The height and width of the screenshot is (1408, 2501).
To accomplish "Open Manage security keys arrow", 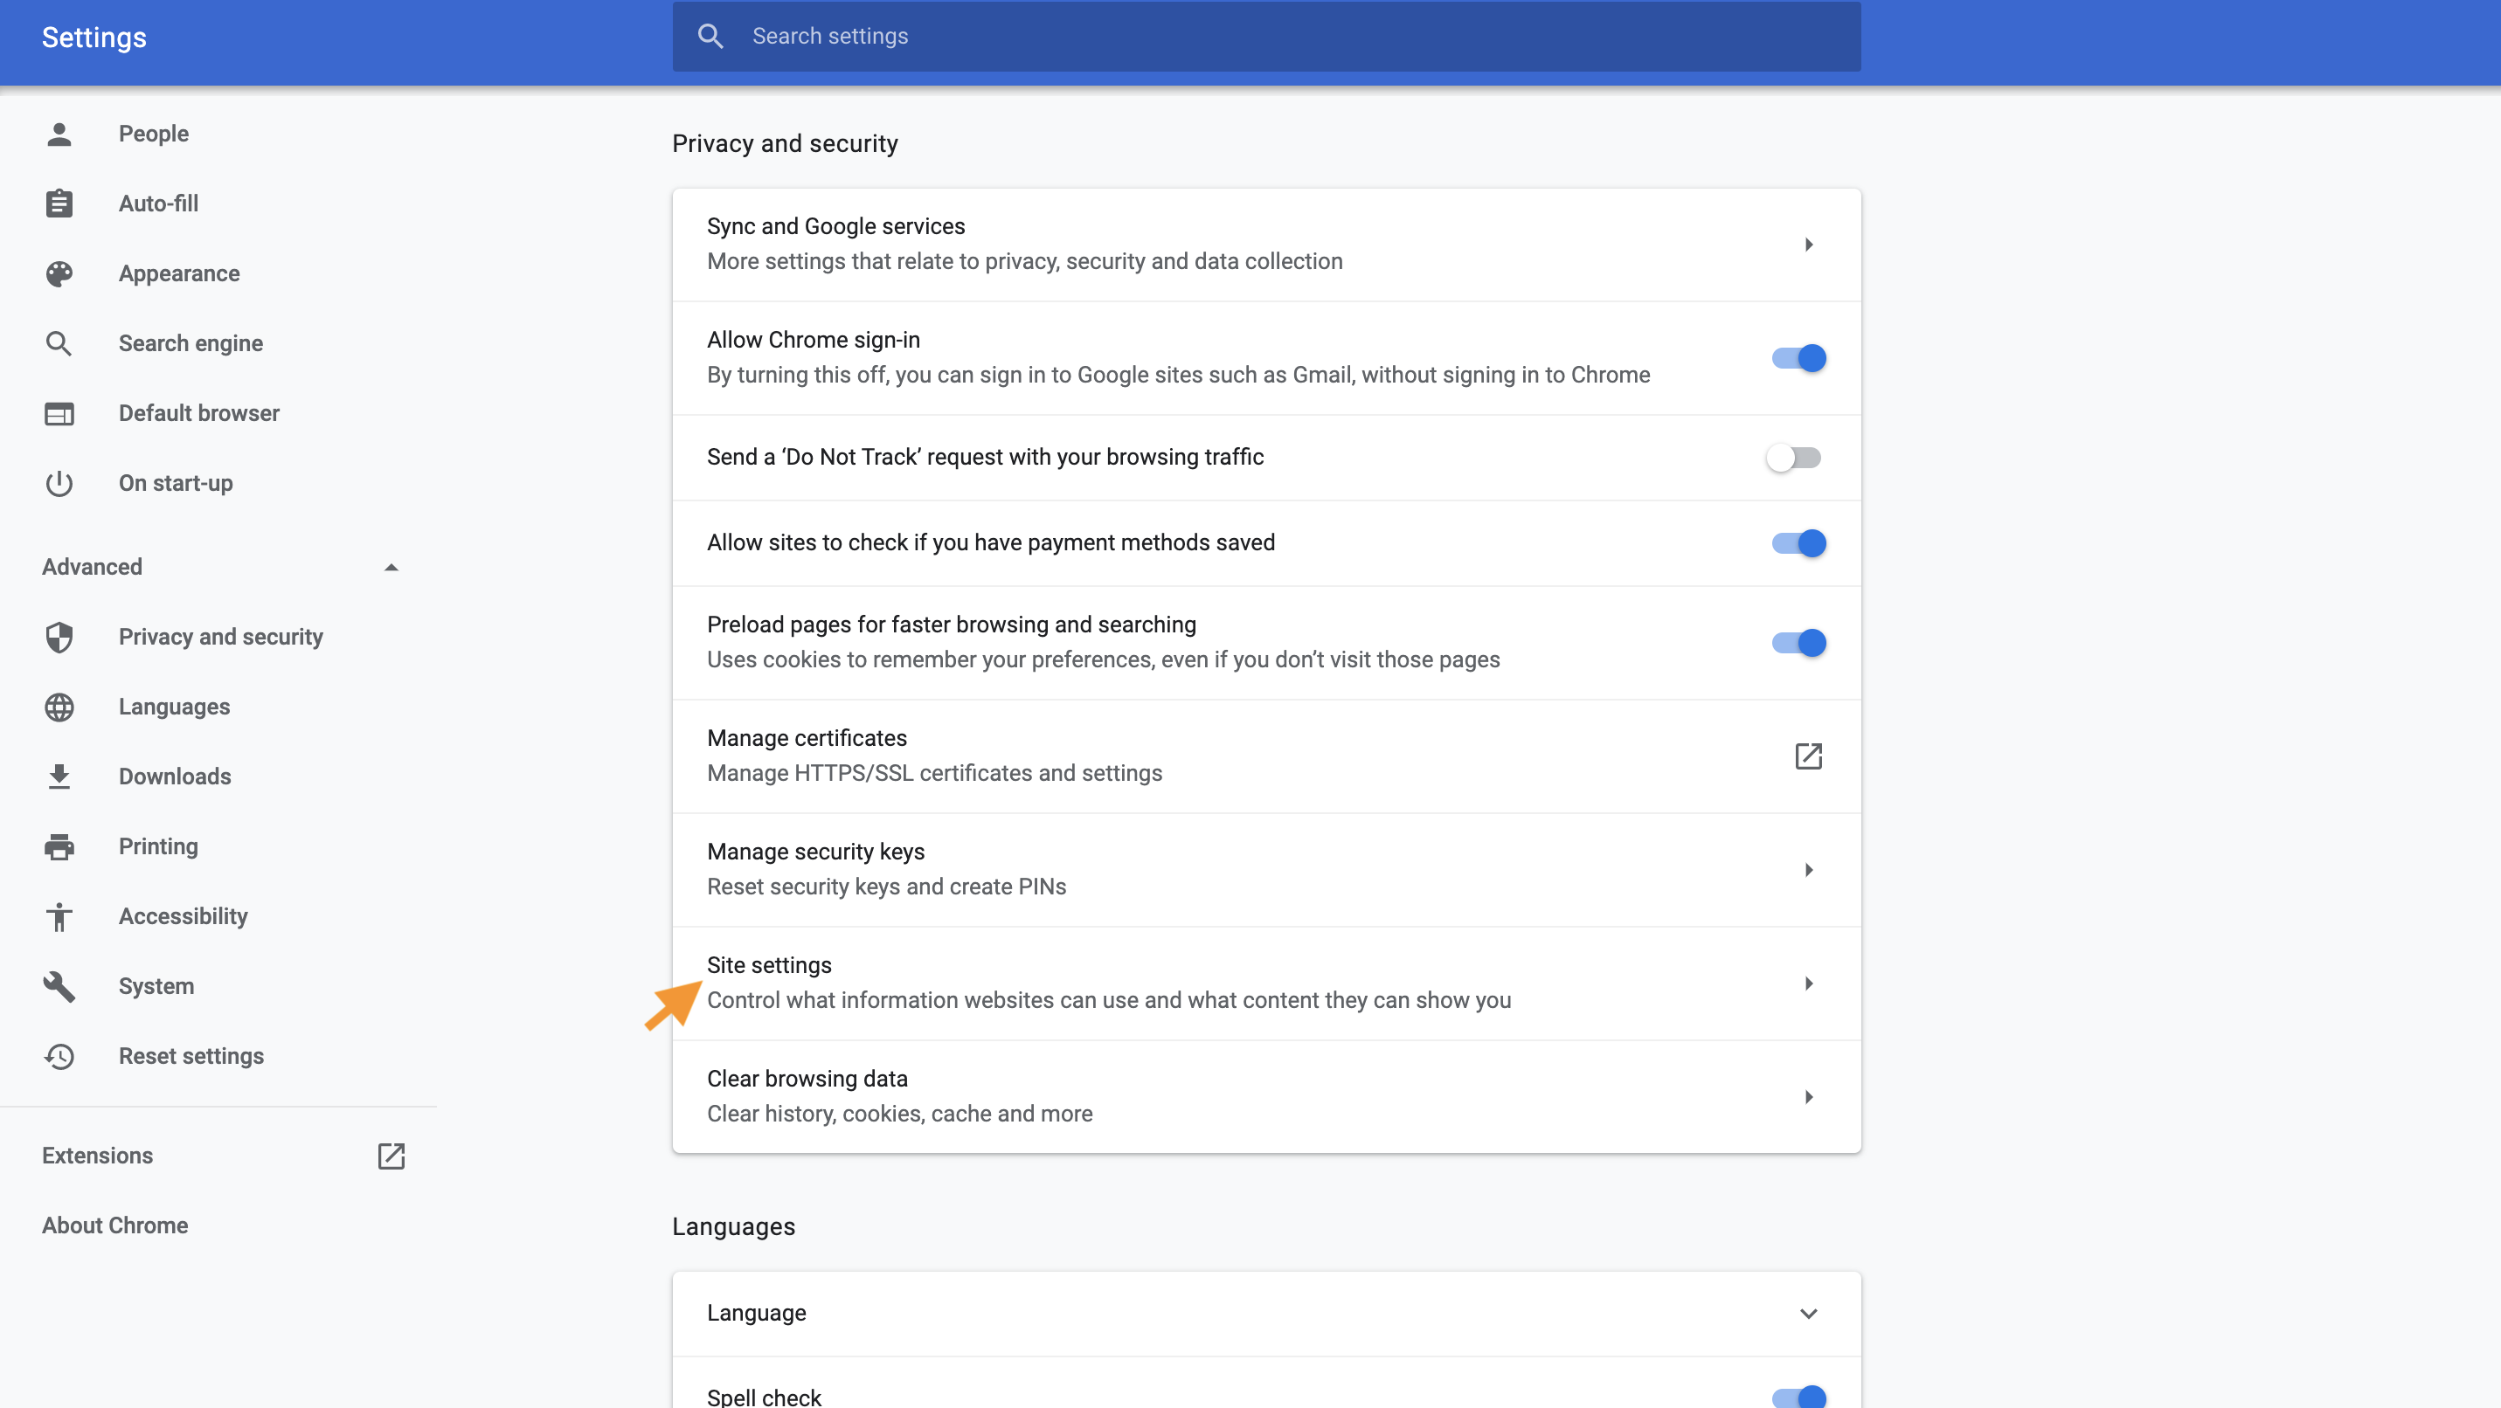I will [1809, 869].
